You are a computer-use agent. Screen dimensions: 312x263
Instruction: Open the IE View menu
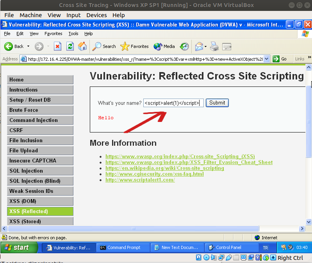34,34
